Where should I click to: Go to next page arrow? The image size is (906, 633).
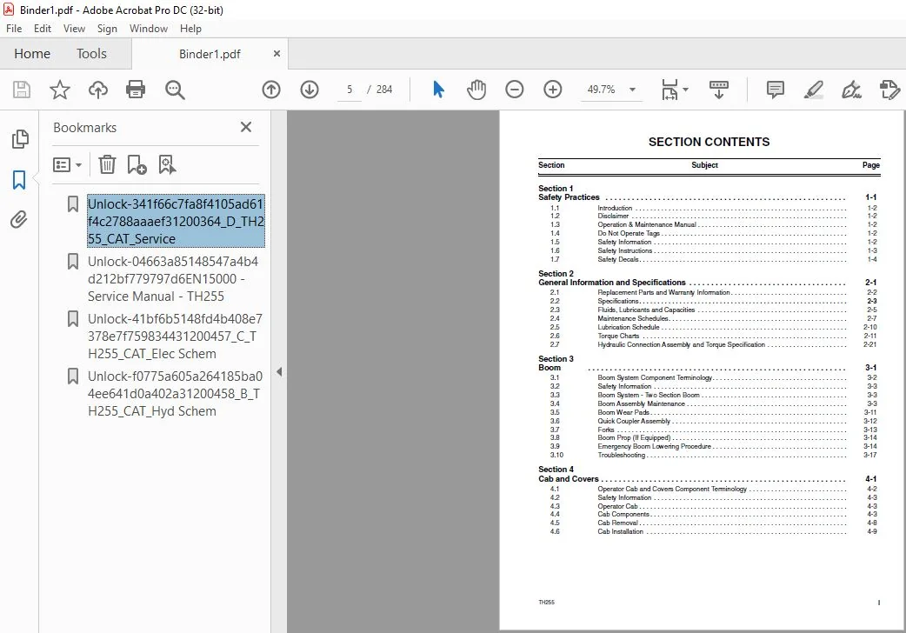click(310, 90)
